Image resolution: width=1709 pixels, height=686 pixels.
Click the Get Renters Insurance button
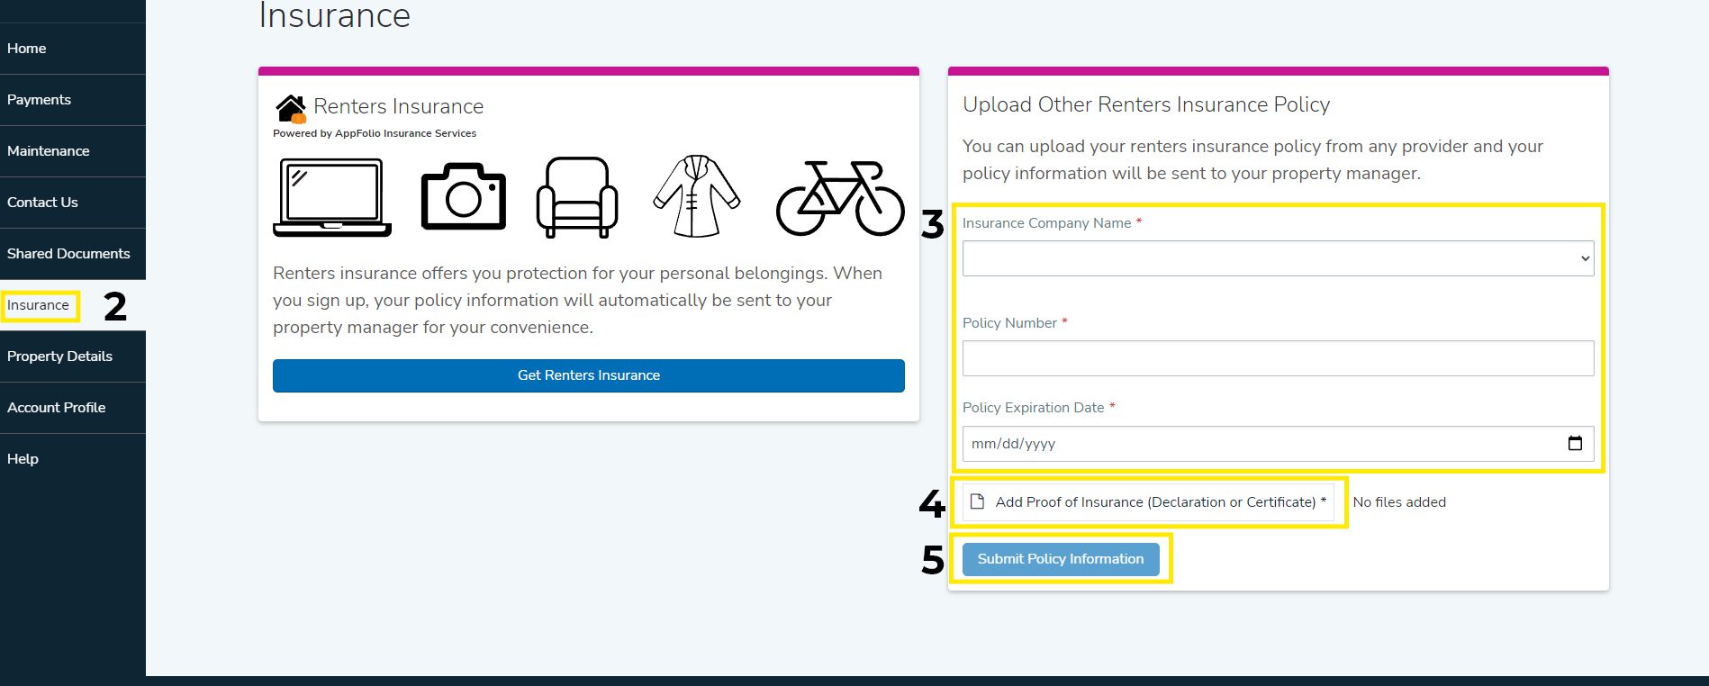click(588, 375)
